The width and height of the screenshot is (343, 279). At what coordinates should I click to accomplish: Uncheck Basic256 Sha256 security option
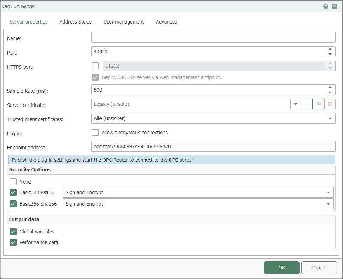tap(13, 204)
